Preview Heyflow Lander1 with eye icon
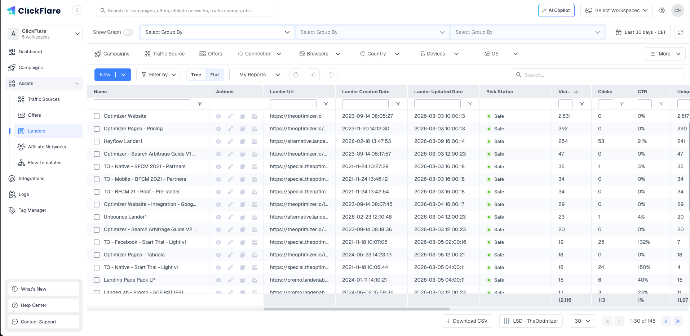 (x=218, y=142)
